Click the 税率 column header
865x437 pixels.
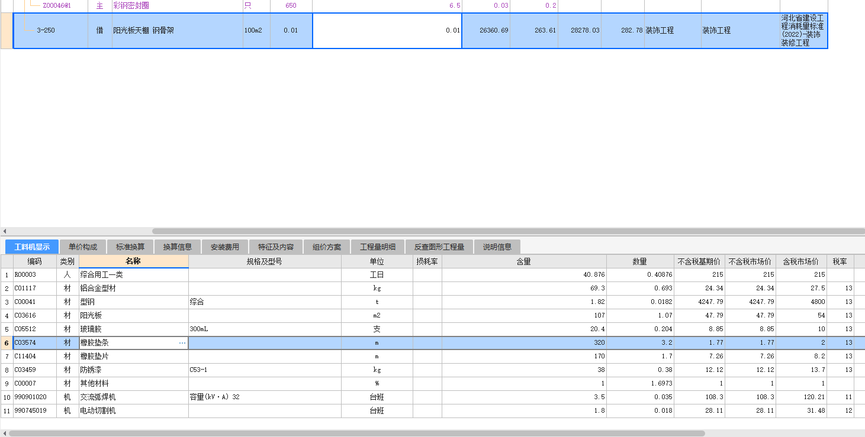840,261
